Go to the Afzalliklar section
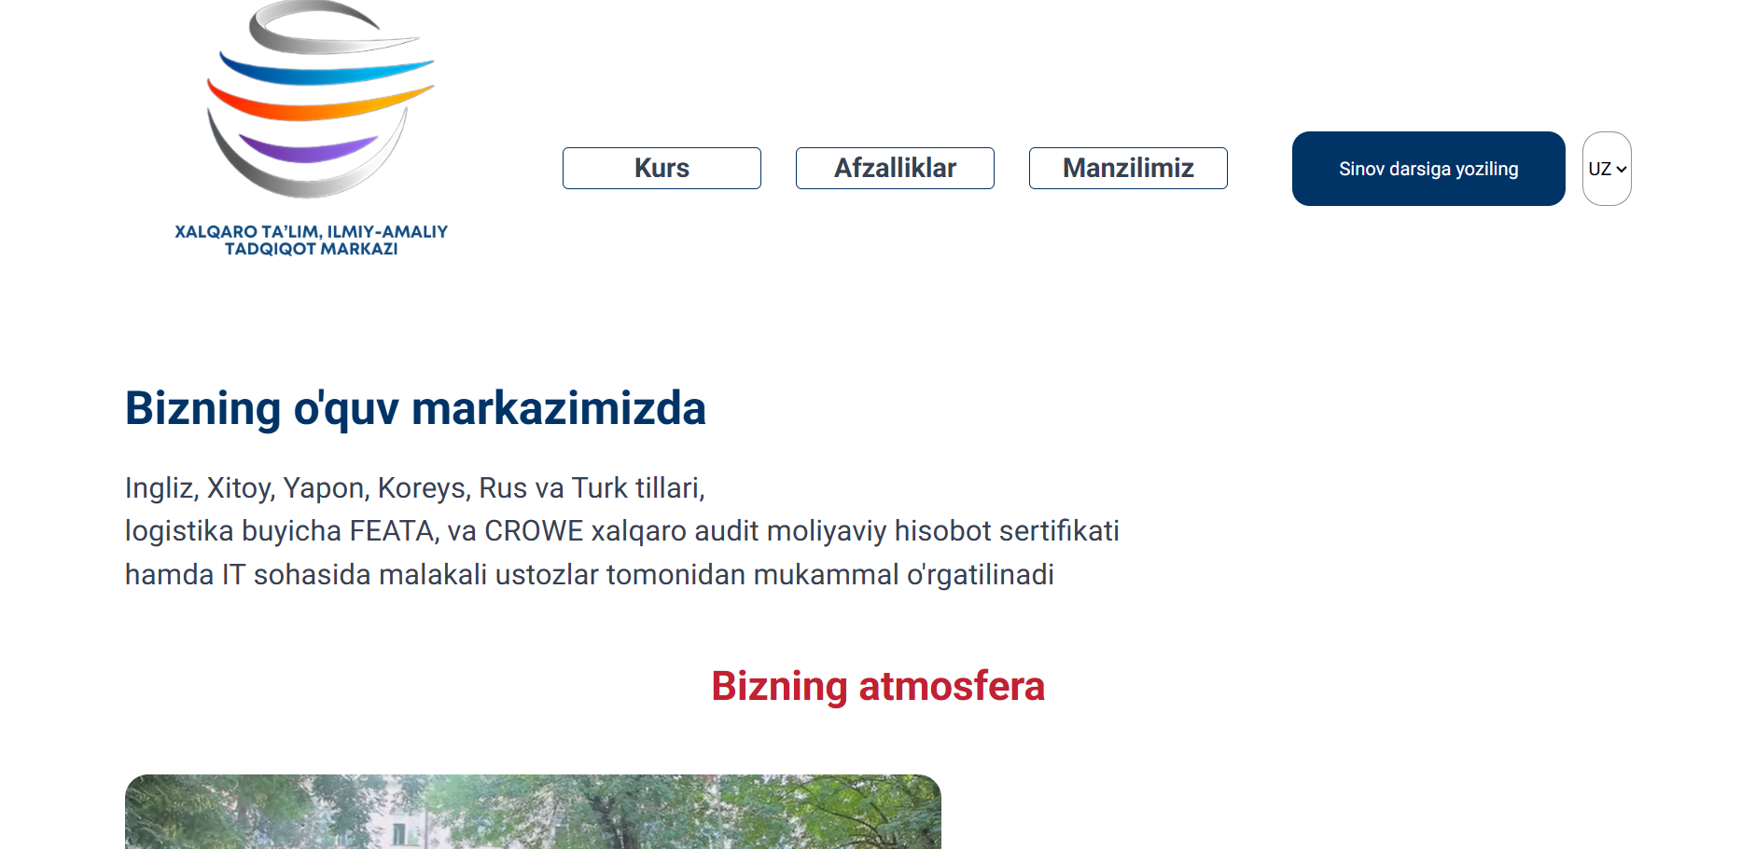The image size is (1755, 849). click(895, 168)
